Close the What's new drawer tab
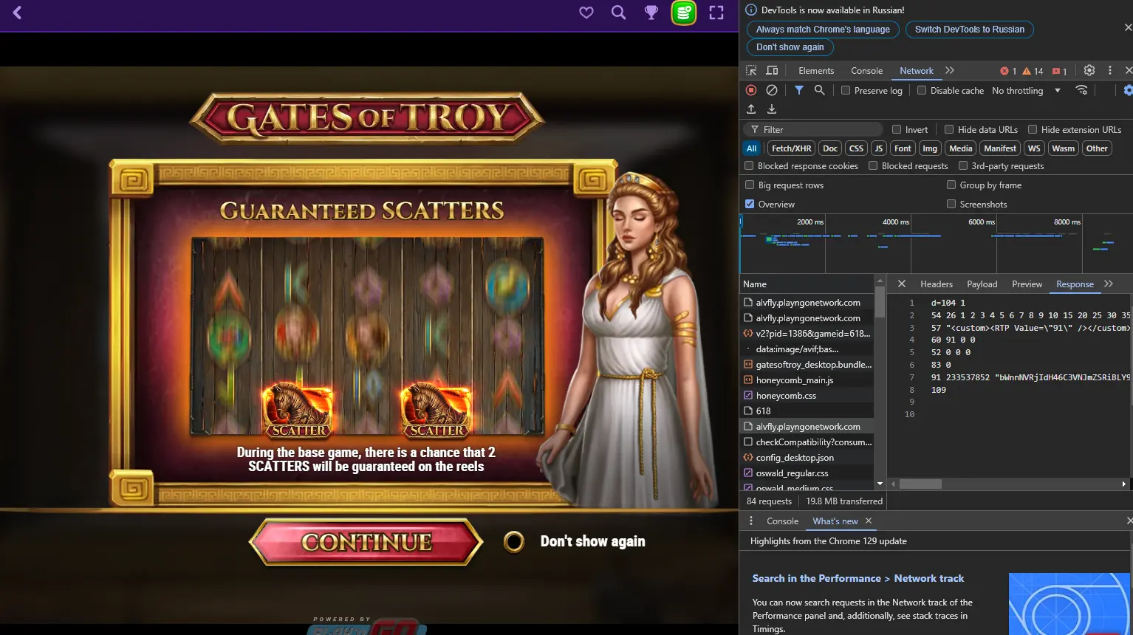 869,521
